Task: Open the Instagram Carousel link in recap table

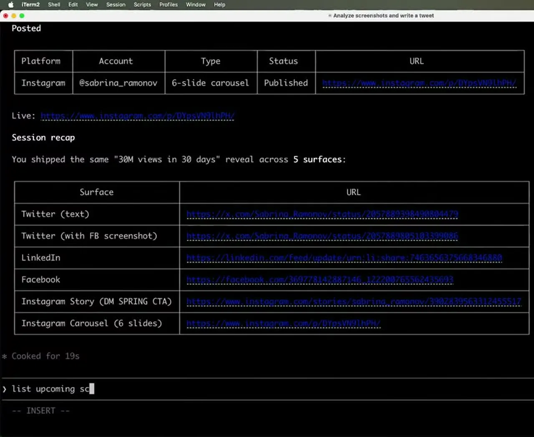Action: tap(284, 323)
